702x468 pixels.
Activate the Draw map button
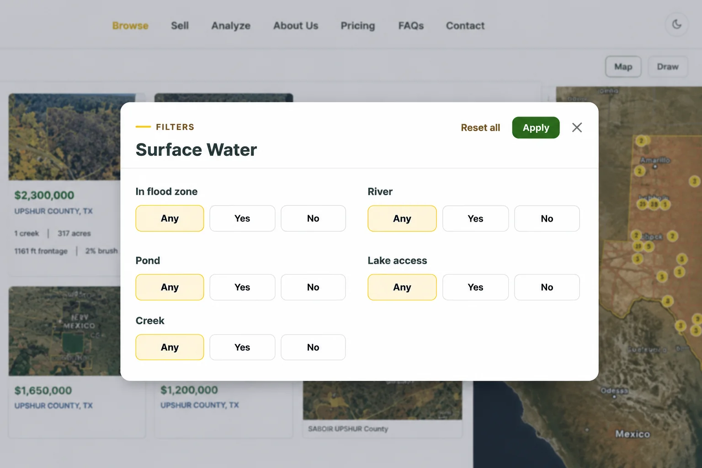(668, 67)
